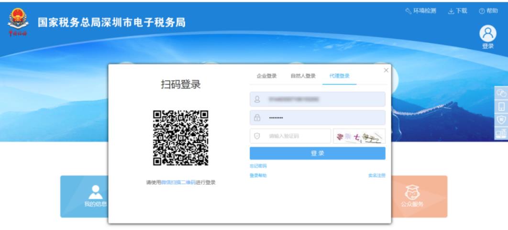Viewport: 508px width, 230px height.
Task: Close the login dialog
Action: click(x=386, y=70)
